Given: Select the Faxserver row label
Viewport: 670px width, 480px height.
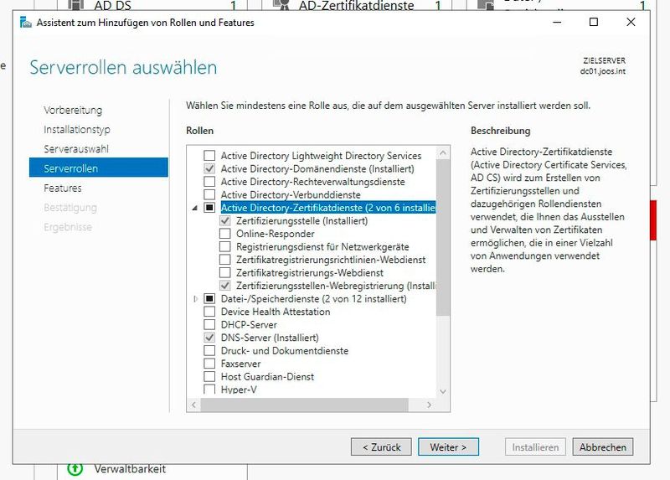Looking at the screenshot, I should click(240, 364).
